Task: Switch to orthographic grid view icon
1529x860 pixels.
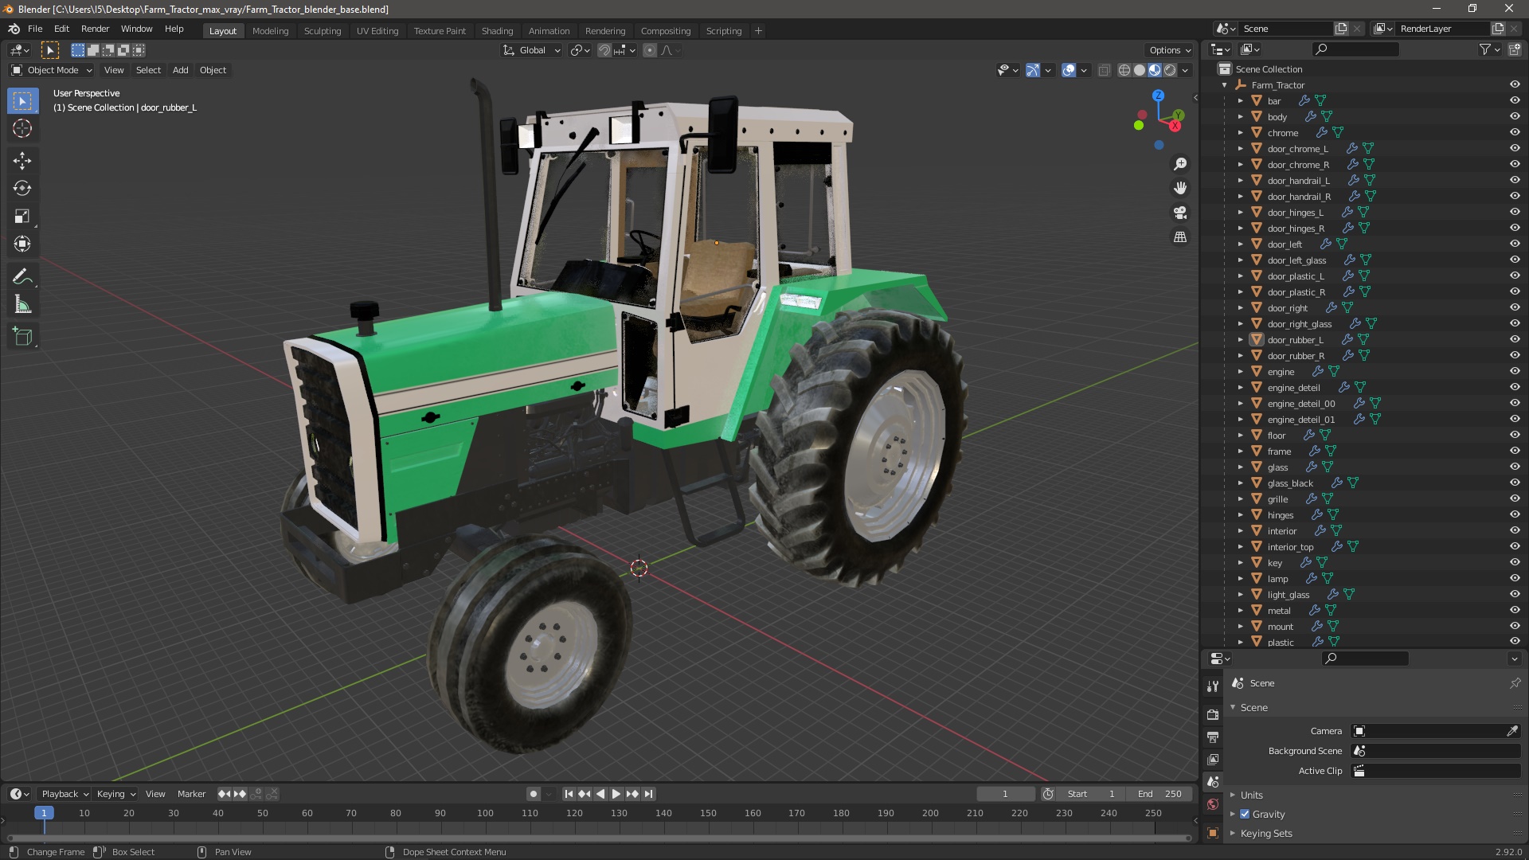Action: pyautogui.click(x=1180, y=237)
